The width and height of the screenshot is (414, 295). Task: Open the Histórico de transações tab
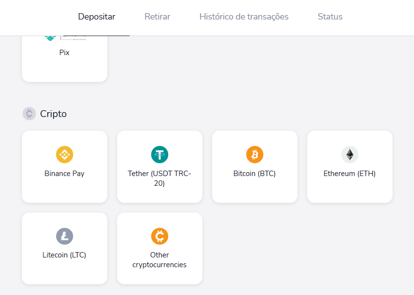(244, 17)
